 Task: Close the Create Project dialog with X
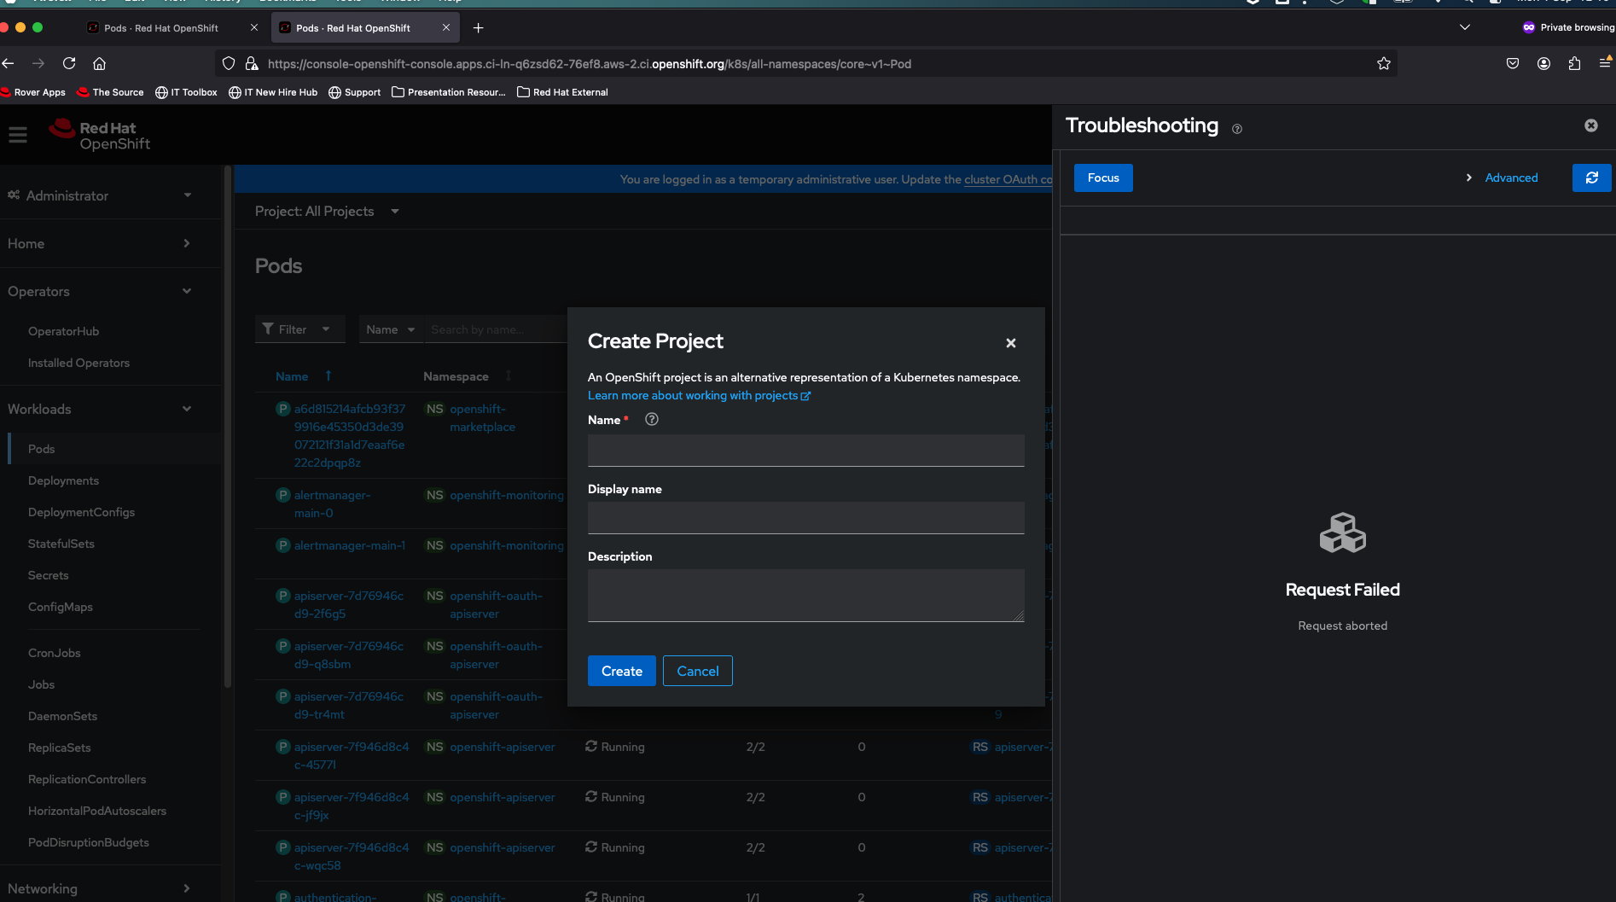[x=1010, y=343]
